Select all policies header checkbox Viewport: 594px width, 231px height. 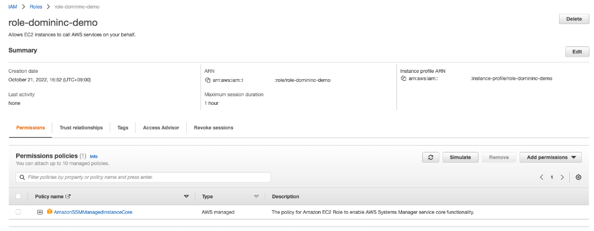click(x=18, y=196)
